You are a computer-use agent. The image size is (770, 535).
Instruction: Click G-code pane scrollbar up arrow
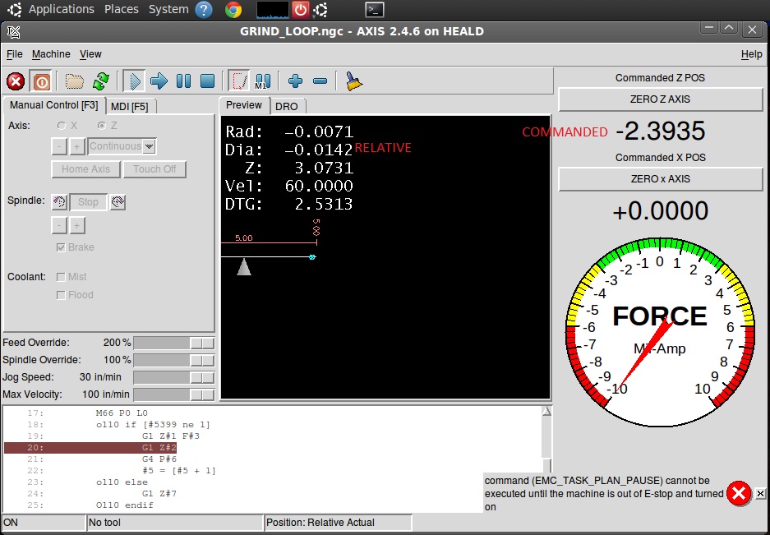click(x=546, y=411)
